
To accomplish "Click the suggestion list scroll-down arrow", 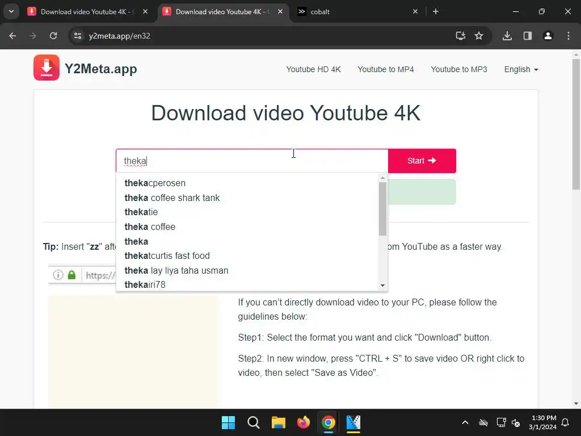I will pos(382,286).
